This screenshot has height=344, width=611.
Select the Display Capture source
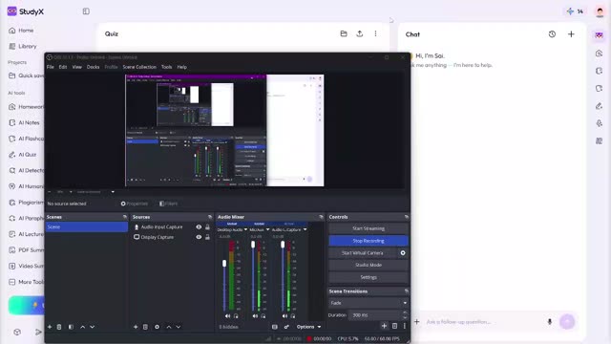click(x=158, y=237)
